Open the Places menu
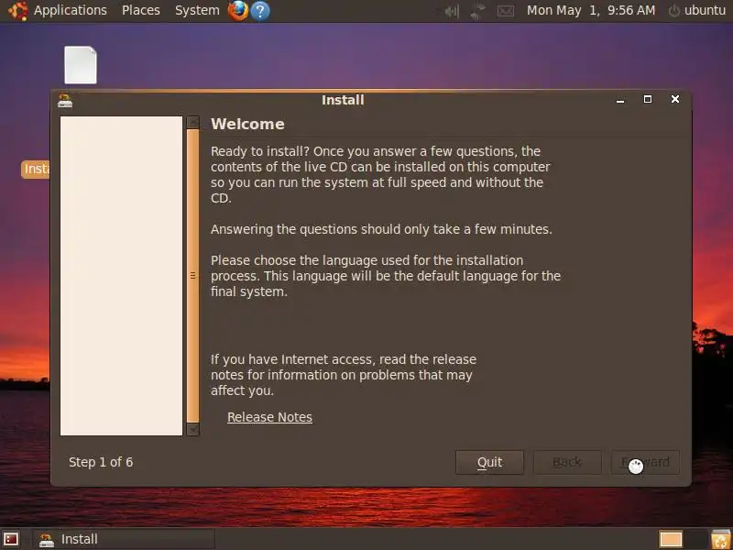Viewport: 733px width, 550px height. (x=141, y=10)
